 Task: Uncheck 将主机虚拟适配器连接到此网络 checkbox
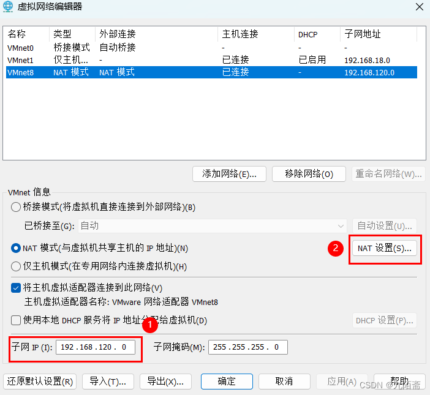point(16,288)
